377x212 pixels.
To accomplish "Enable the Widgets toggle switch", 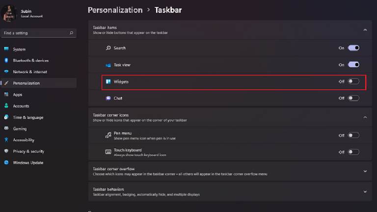I will tap(353, 81).
